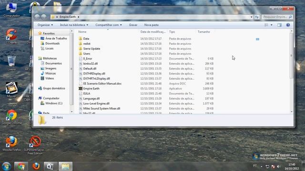
Task: Open address bar history dropdown arrow
Action: [x=251, y=17]
